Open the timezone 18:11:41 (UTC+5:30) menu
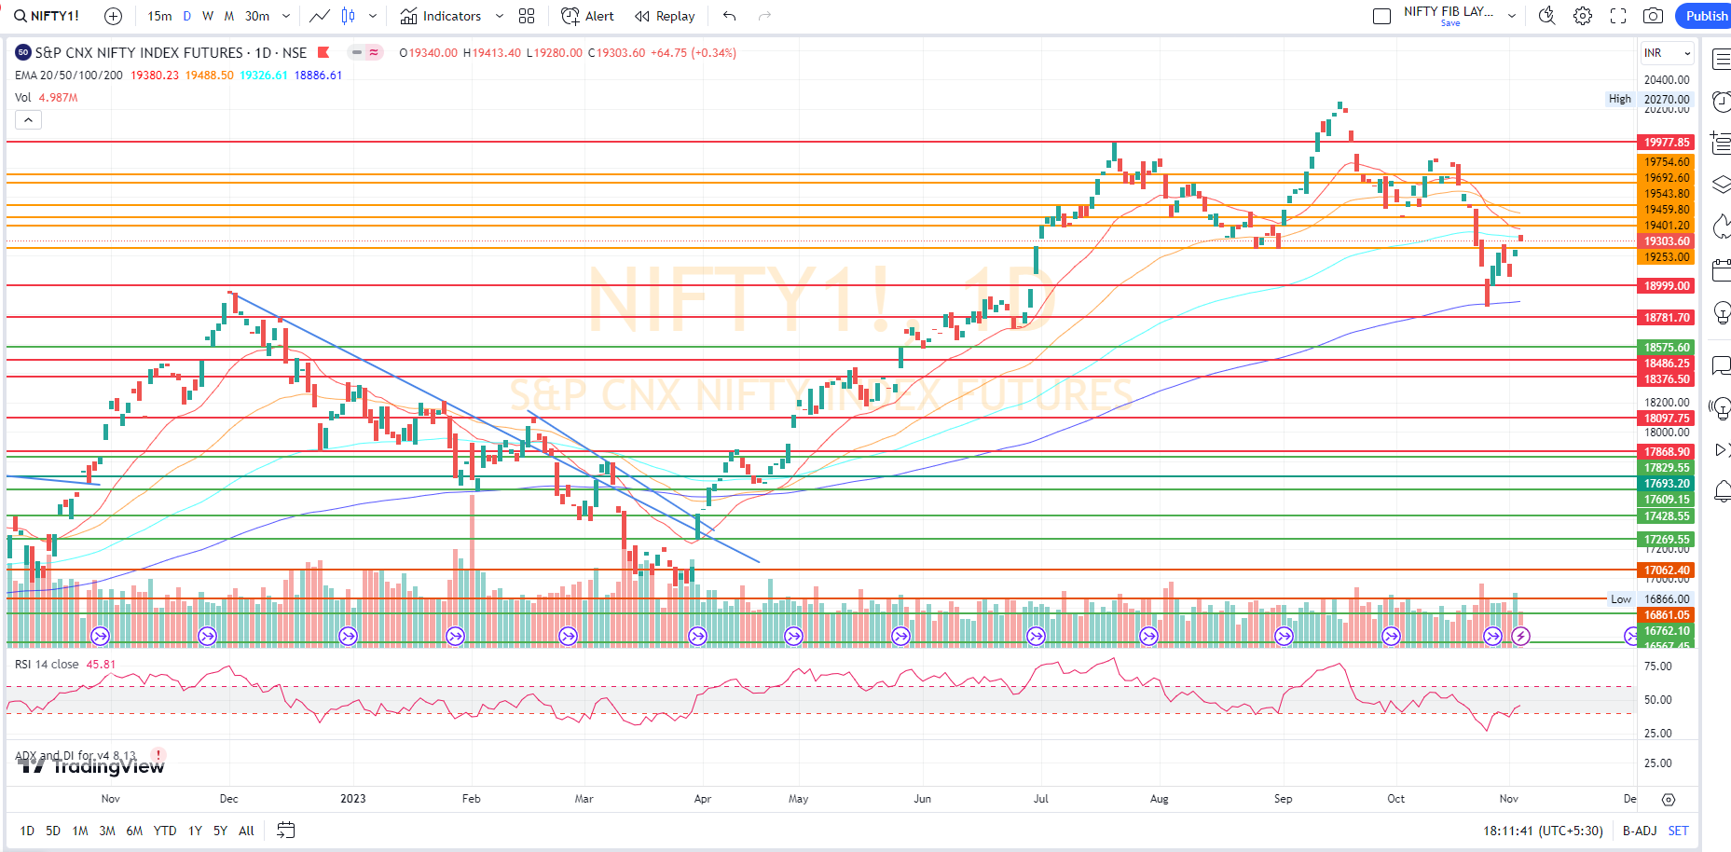The image size is (1731, 852). coord(1543,831)
